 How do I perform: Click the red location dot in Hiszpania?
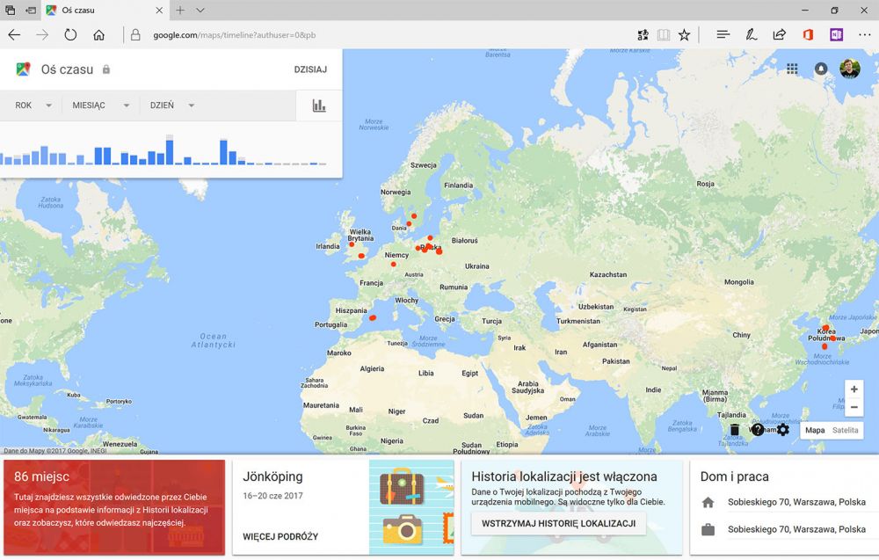click(x=372, y=318)
